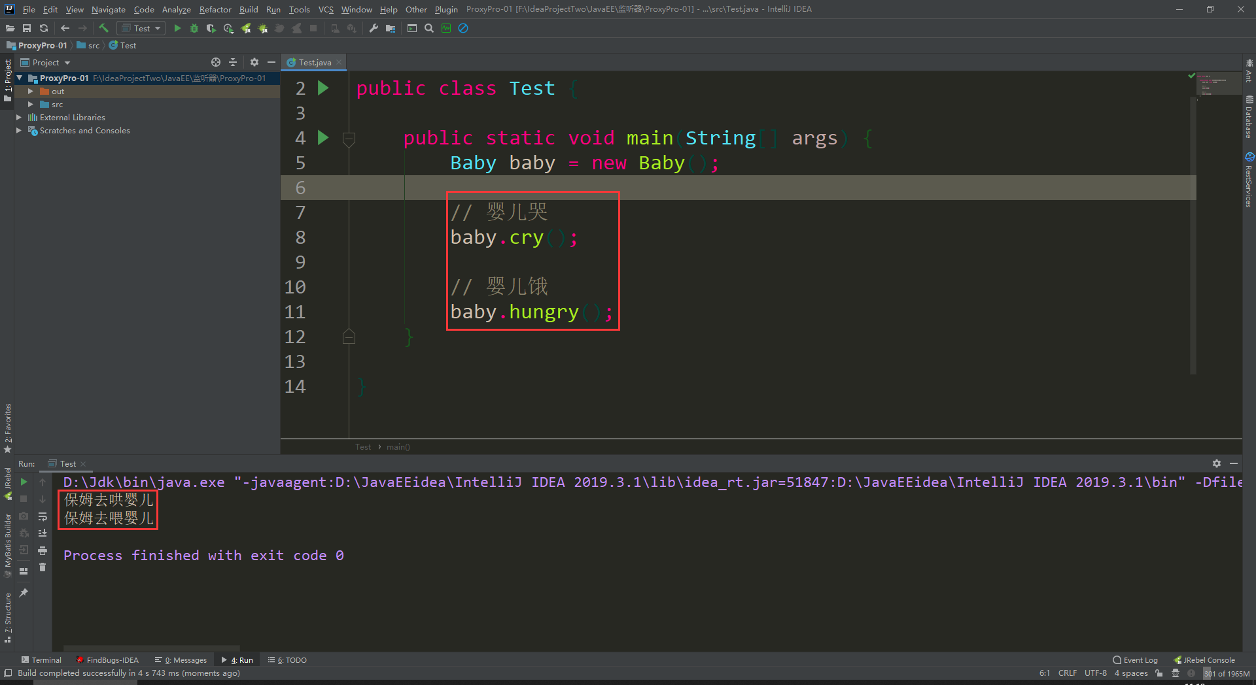
Task: Click the 4 spaces indent setting
Action: [x=1131, y=673]
